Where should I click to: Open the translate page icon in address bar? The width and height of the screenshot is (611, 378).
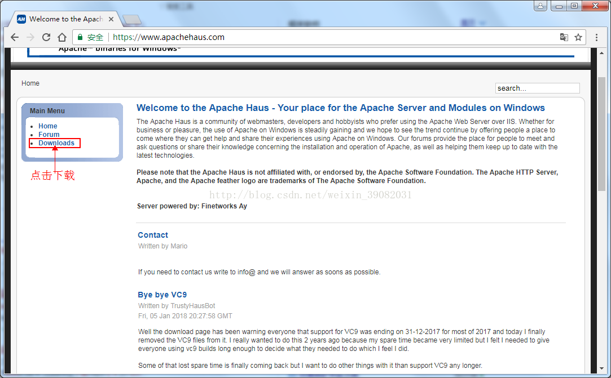coord(564,37)
